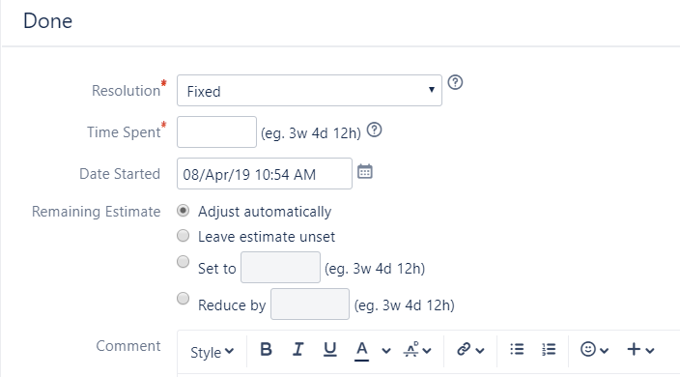Click help icon beside Time Spent example

tap(374, 130)
